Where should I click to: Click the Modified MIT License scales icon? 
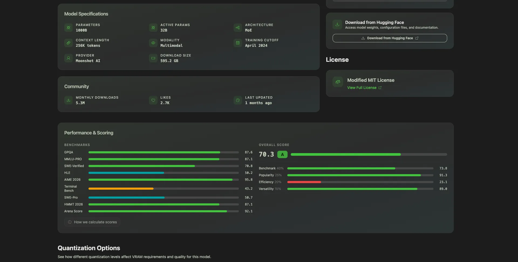click(338, 82)
